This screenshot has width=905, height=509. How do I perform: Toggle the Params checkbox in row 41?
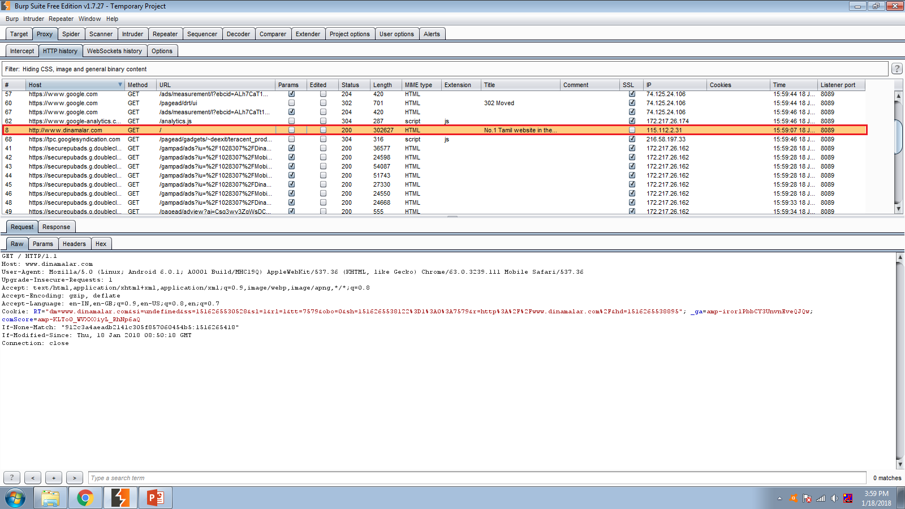tap(291, 148)
